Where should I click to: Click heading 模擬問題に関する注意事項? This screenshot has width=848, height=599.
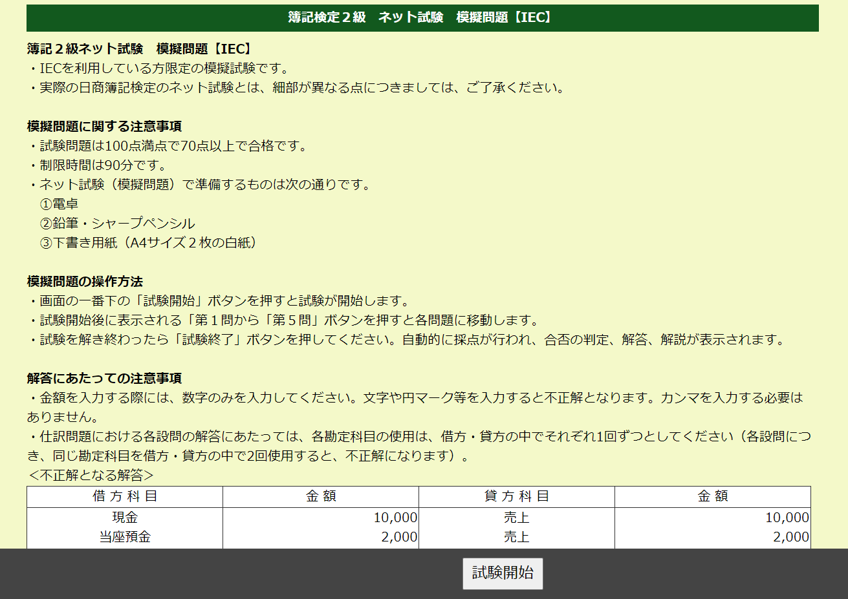[105, 127]
